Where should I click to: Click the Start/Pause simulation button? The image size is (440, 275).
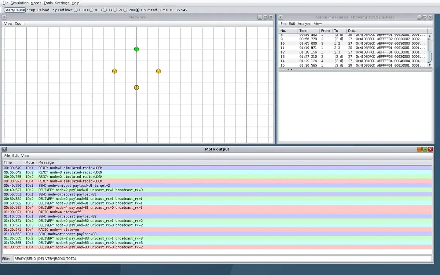tap(15, 10)
